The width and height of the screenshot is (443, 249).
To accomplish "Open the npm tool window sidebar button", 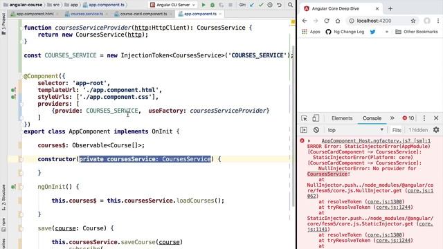I will pyautogui.click(x=3, y=225).
